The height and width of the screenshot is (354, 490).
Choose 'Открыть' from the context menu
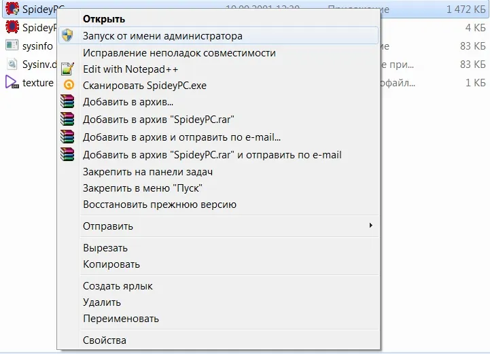pos(104,19)
